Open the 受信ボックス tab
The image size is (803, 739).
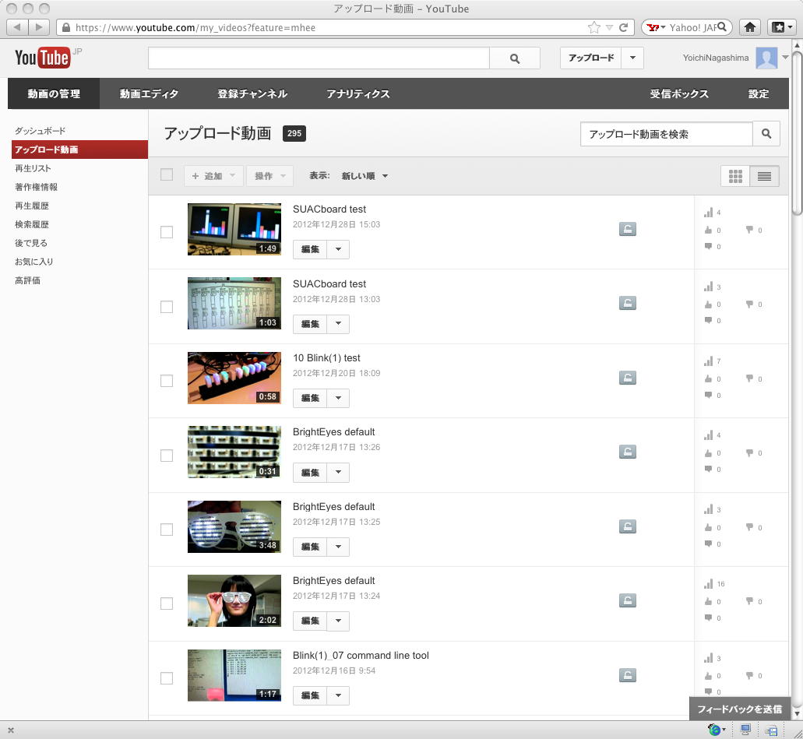(679, 93)
